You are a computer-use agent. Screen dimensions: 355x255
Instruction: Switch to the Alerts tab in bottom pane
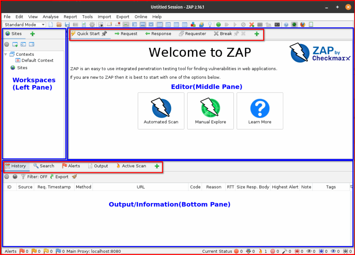click(x=71, y=166)
